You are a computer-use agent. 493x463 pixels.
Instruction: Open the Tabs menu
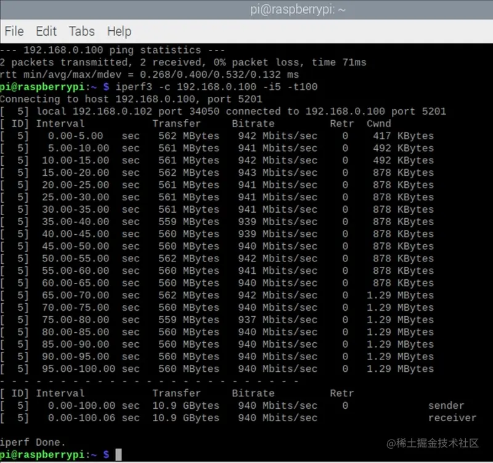pos(82,31)
